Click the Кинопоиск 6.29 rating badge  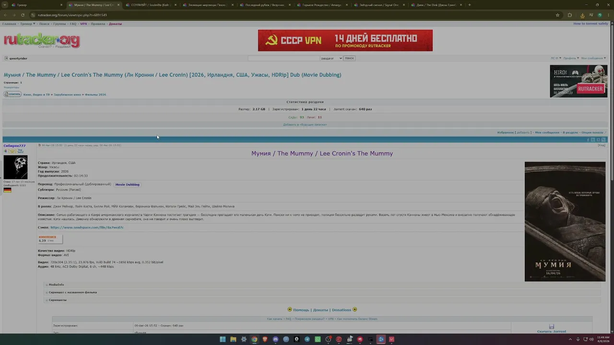50,239
